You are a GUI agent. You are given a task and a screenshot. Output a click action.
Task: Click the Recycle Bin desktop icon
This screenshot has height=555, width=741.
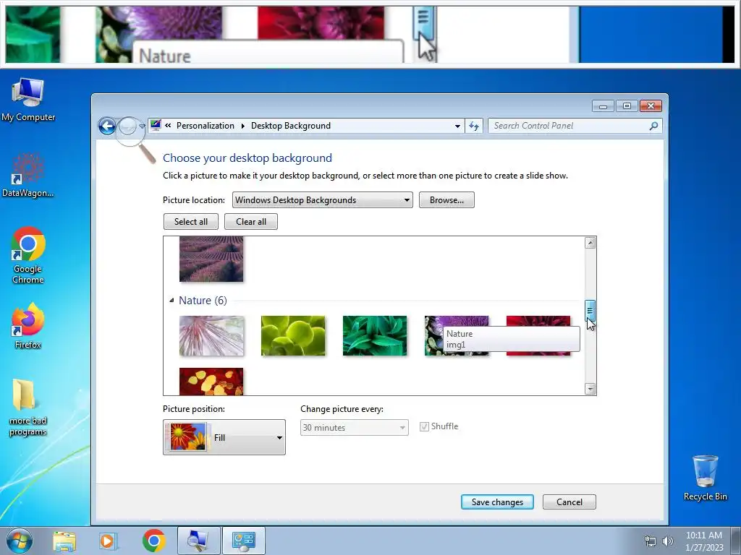tap(705, 478)
